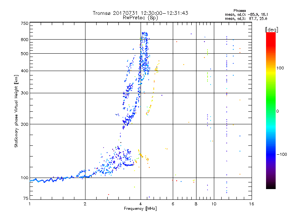
Task: Click the subtitle "RwPretec (8p)"
Action: click(x=140, y=18)
